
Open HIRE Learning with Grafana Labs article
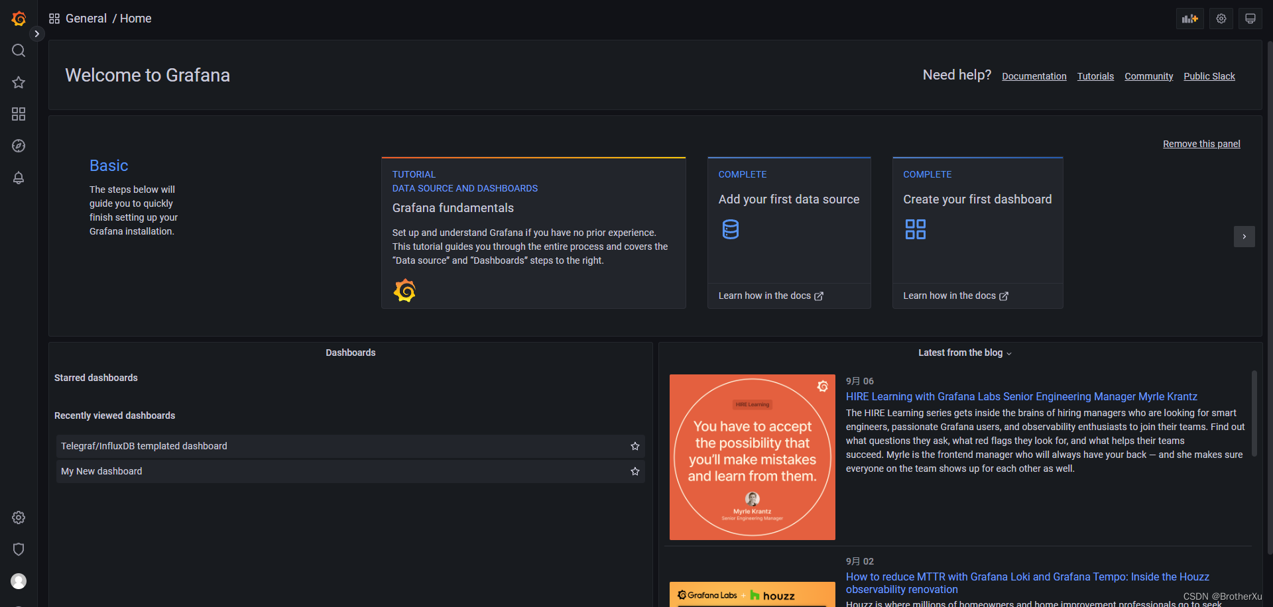click(x=1021, y=396)
